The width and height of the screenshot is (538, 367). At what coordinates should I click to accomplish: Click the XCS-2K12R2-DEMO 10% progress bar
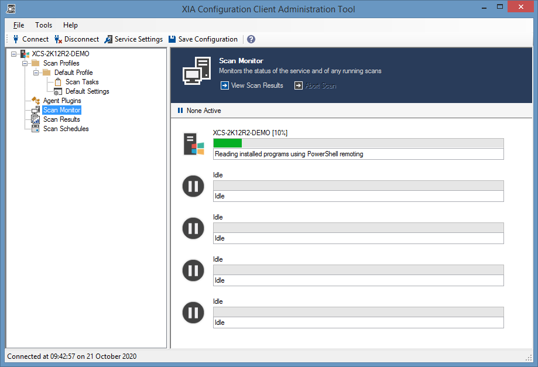(358, 143)
